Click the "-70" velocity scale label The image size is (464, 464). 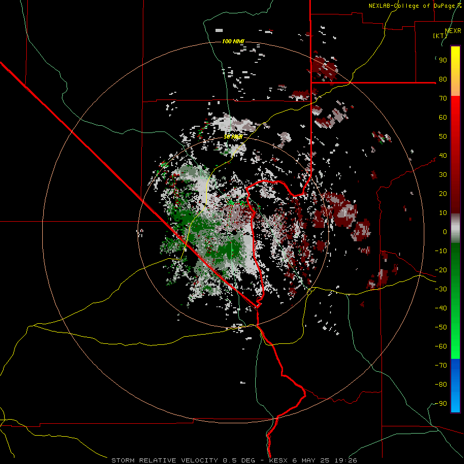click(x=441, y=366)
